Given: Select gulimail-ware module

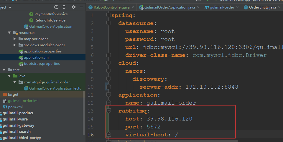Looking at the screenshot, I should (x=15, y=119).
